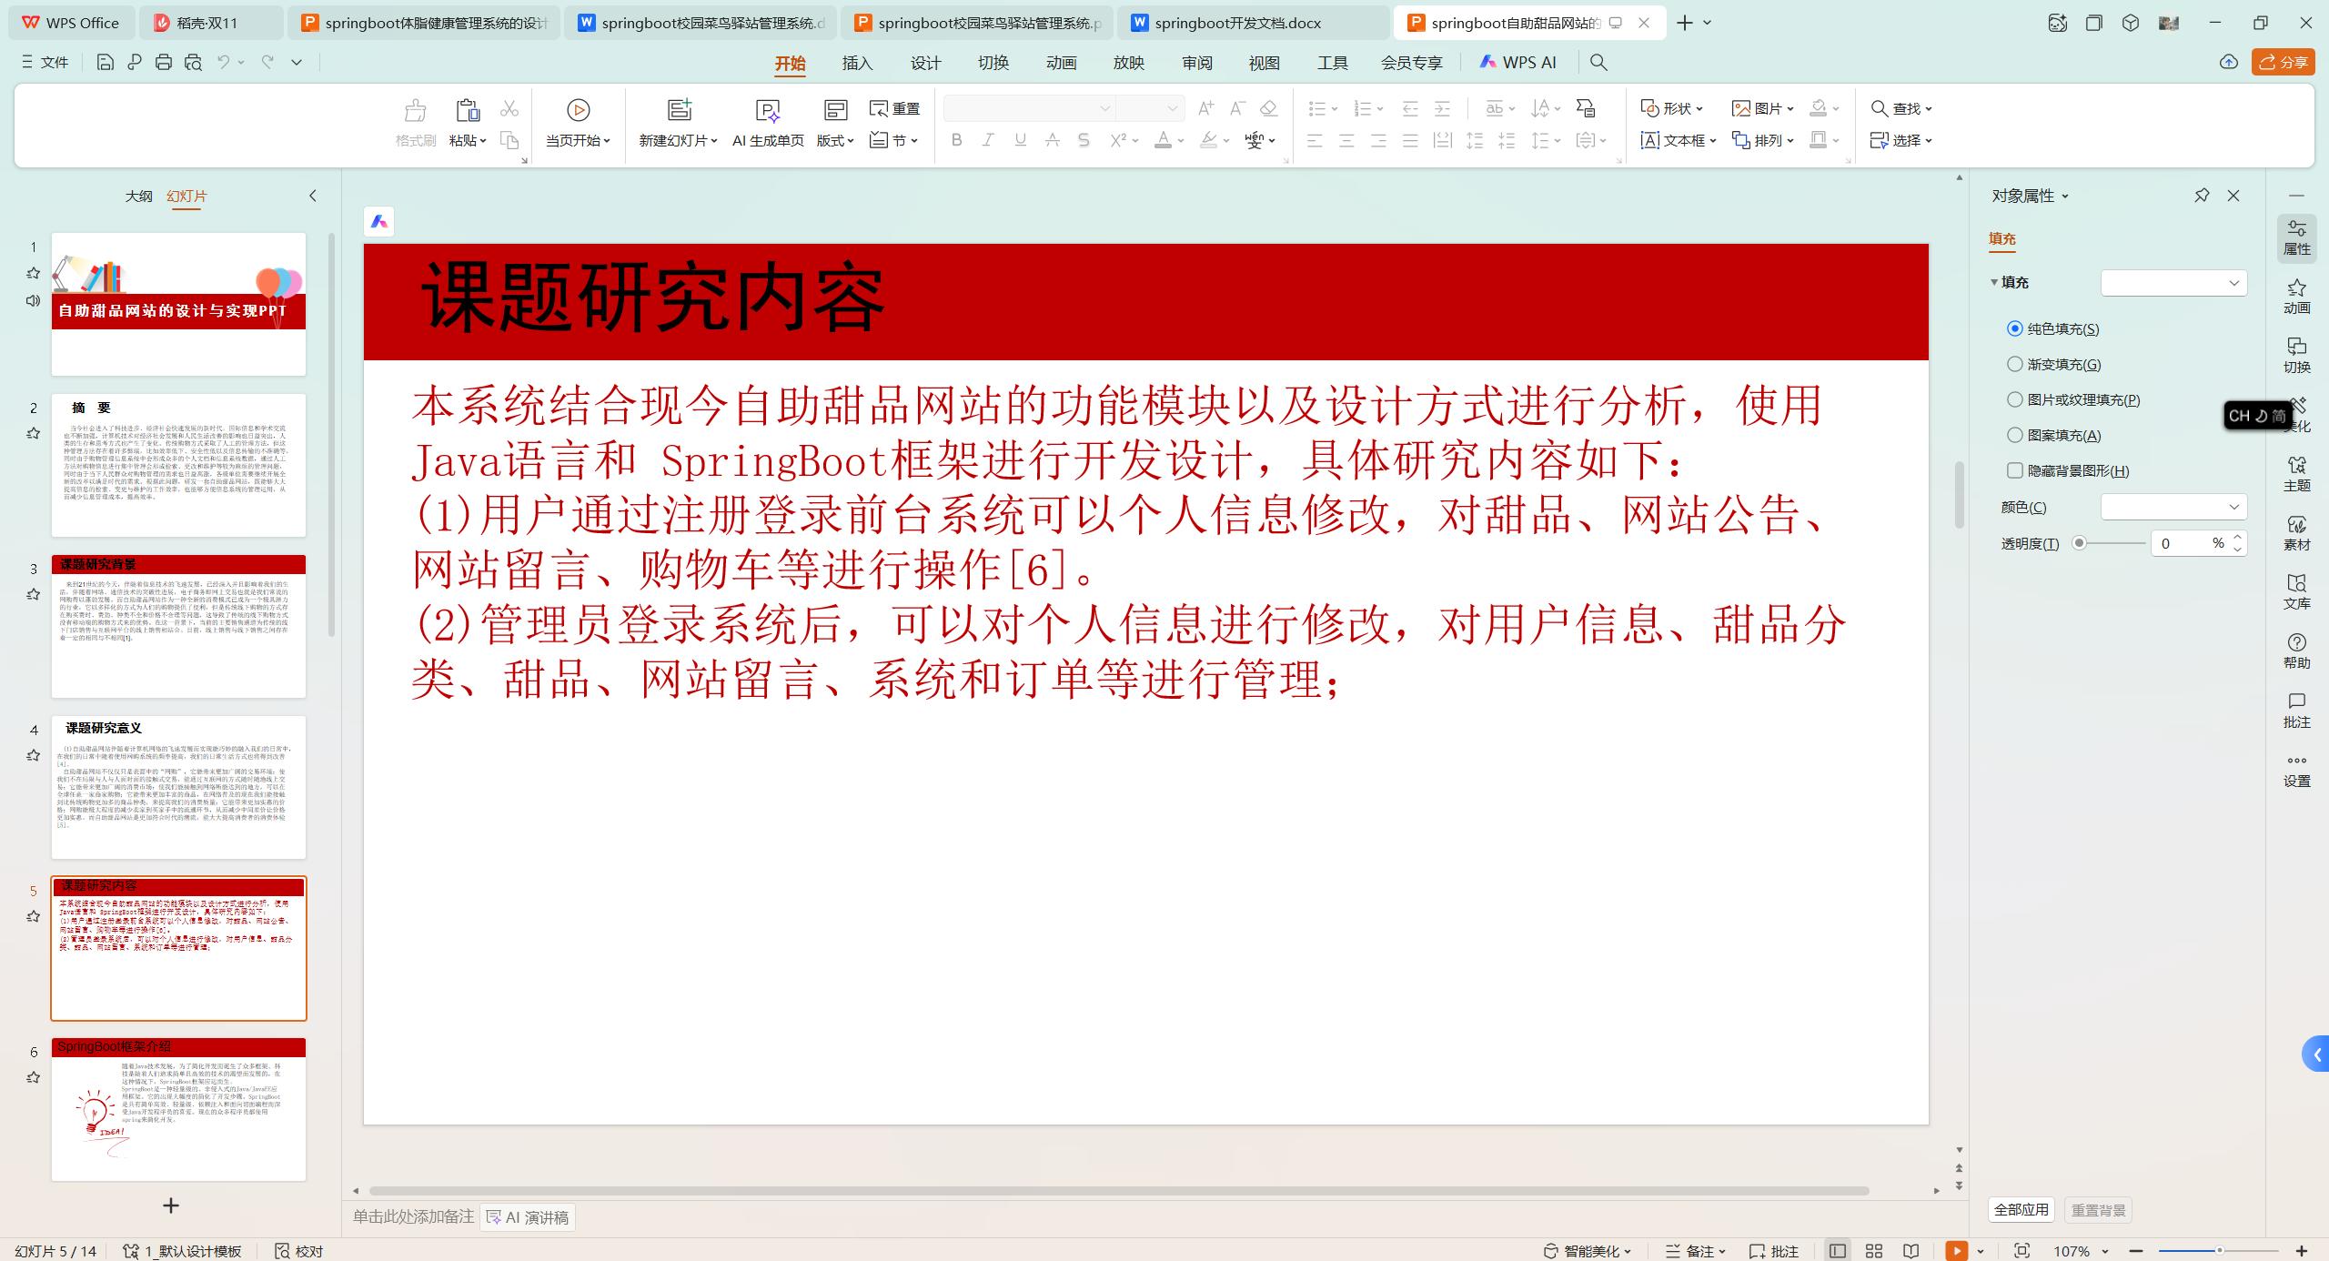2329x1261 pixels.
Task: Click the WPS AI floating icon above slide
Action: (x=379, y=221)
